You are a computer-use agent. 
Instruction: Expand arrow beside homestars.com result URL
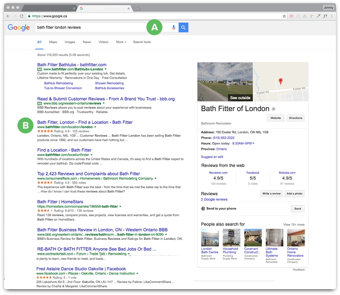pos(120,206)
